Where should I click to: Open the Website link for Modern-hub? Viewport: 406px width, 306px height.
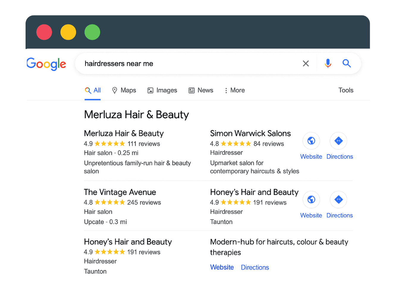pyautogui.click(x=222, y=267)
